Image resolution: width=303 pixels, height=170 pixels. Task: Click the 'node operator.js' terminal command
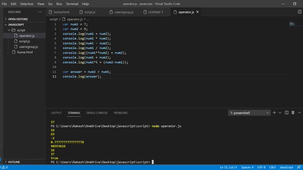(166, 126)
